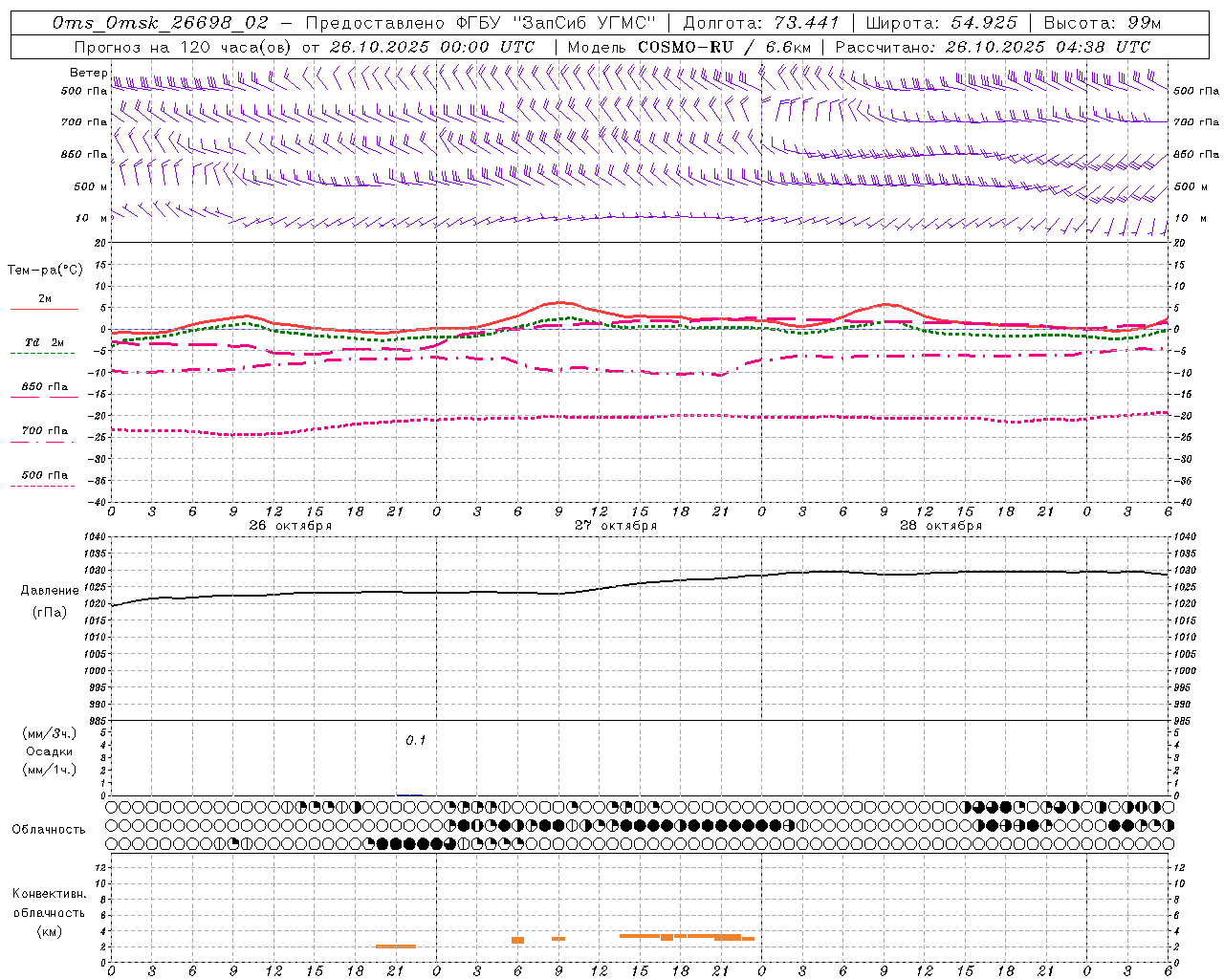Click the orange convective bar before 26 Oct midnight
Image resolution: width=1224 pixels, height=979 pixels.
click(396, 946)
